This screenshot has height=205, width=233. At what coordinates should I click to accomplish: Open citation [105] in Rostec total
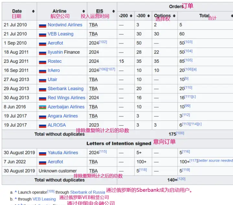pos(188,60)
